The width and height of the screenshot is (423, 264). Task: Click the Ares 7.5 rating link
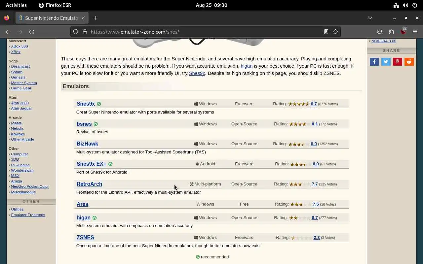click(316, 204)
